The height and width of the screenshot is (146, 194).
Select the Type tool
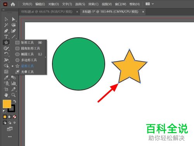click(6, 37)
